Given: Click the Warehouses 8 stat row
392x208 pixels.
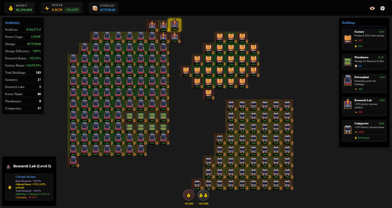Looking at the screenshot, I should [23, 101].
